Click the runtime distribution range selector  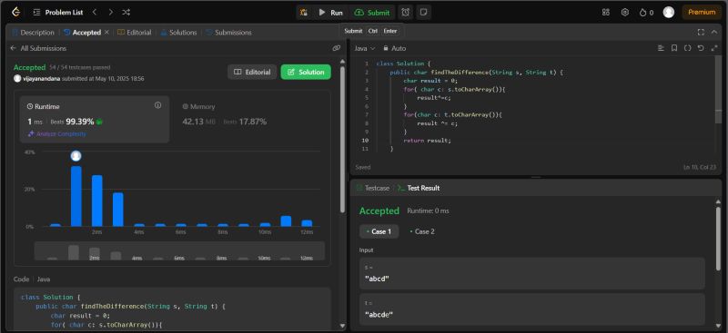(179, 251)
